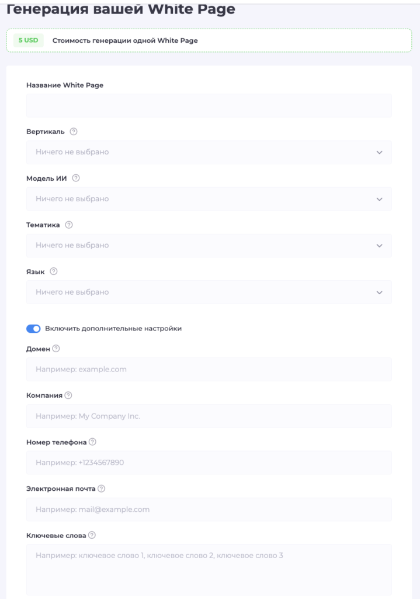
Task: Expand the Язык dropdown
Action: tap(209, 292)
